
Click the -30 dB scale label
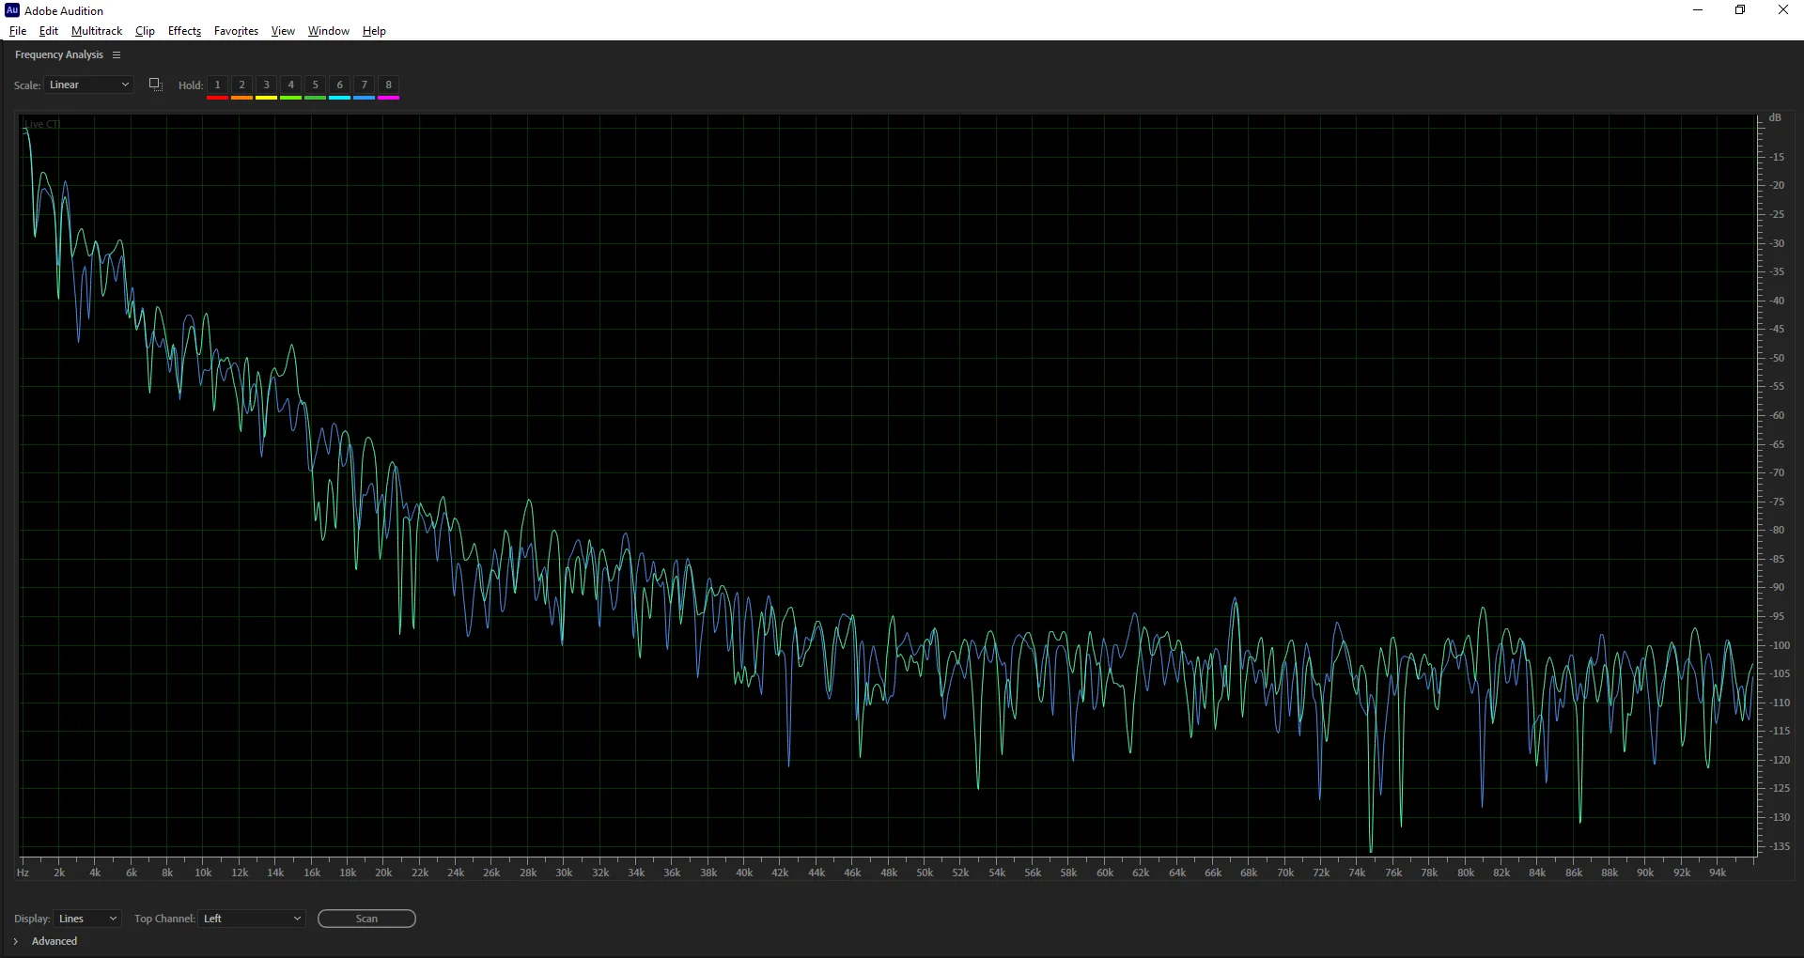1777,243
